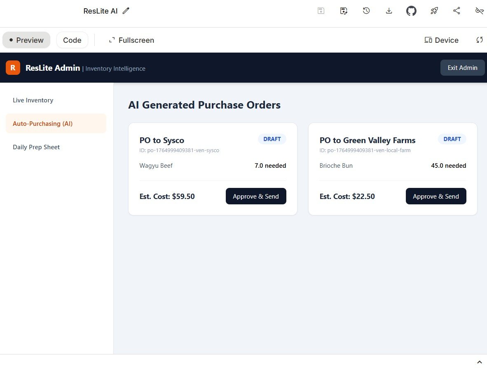This screenshot has height=368, width=487.
Task: Click 'ResLite AI' project name
Action: coord(100,11)
